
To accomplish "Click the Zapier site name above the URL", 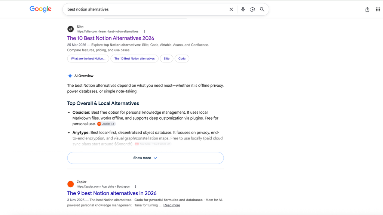I will pos(82,182).
